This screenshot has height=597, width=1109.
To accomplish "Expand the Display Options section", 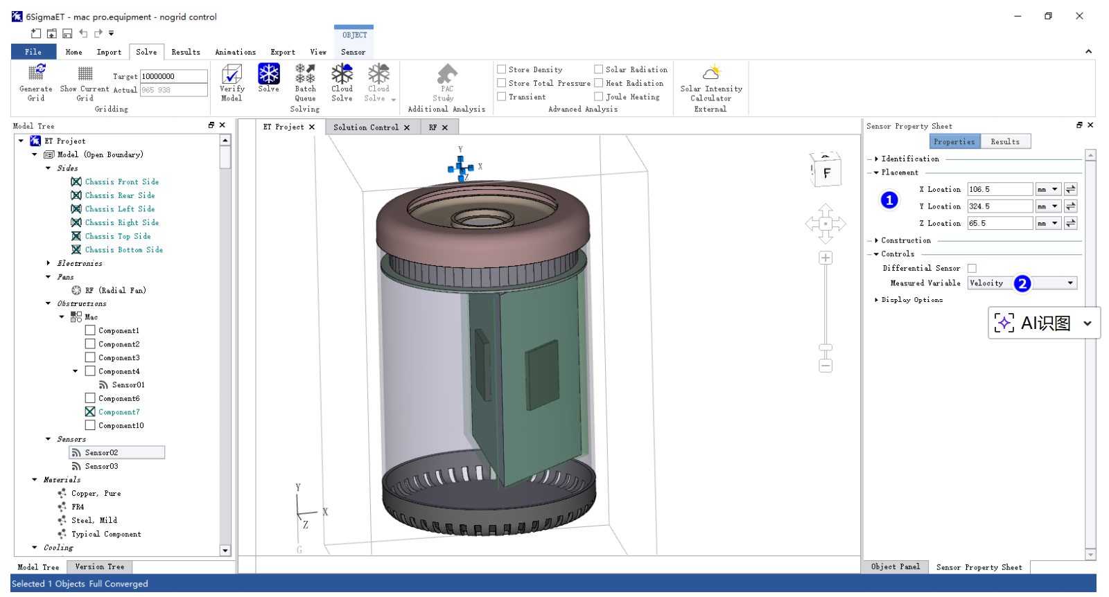I will (877, 300).
